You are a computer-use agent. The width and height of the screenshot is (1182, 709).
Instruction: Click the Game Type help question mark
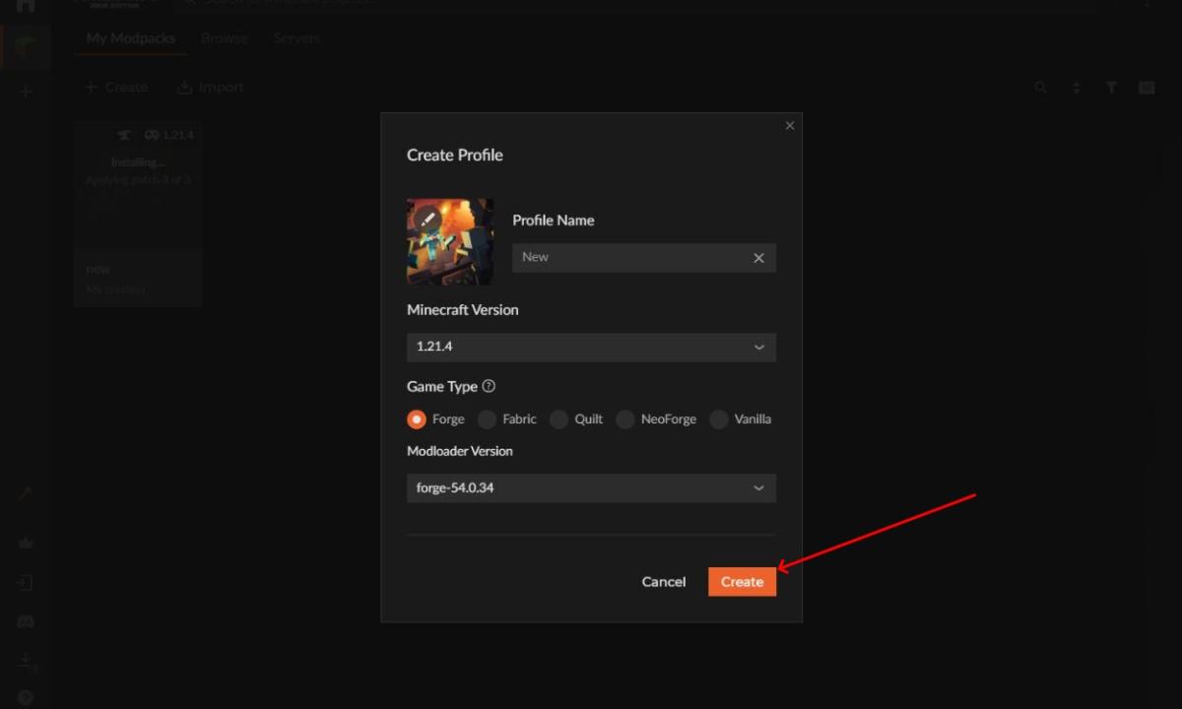coord(490,387)
